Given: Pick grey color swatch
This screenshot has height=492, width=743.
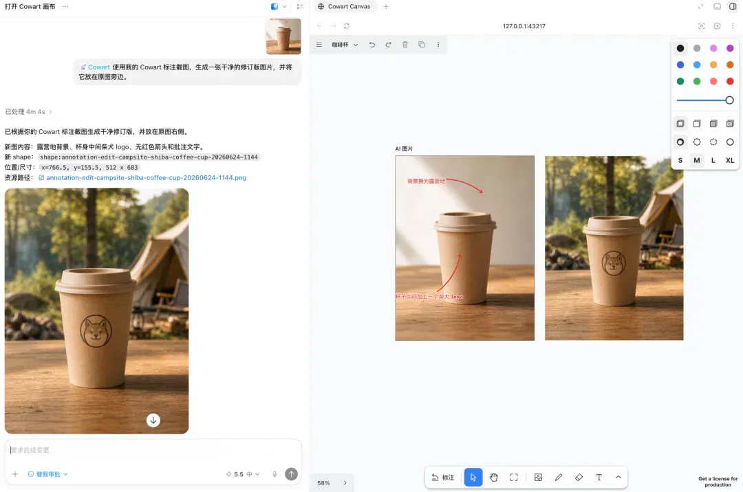Looking at the screenshot, I should (696, 48).
